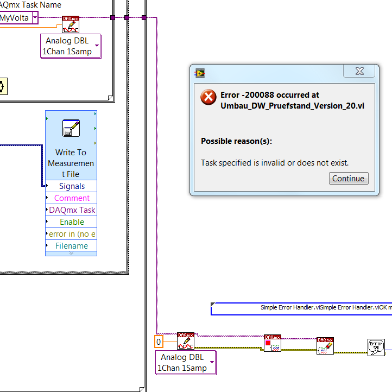Close the error dialog with X
Screen dimensions: 392x392
coord(359,71)
